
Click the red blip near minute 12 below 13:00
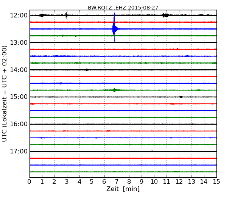pos(177,49)
